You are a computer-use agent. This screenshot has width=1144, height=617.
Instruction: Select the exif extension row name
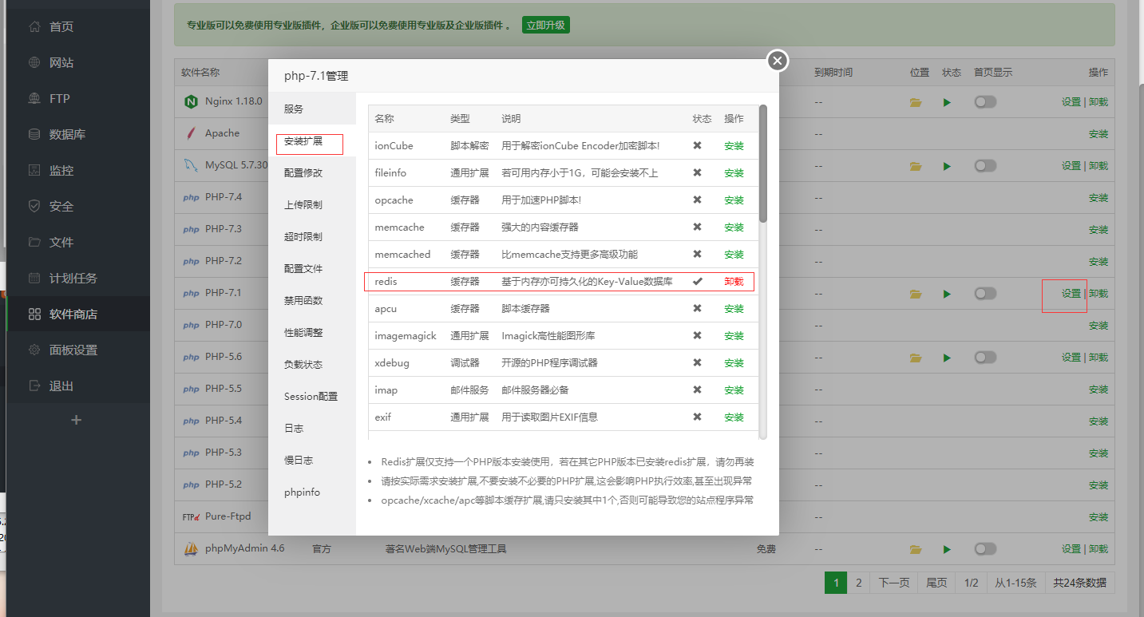(x=383, y=417)
